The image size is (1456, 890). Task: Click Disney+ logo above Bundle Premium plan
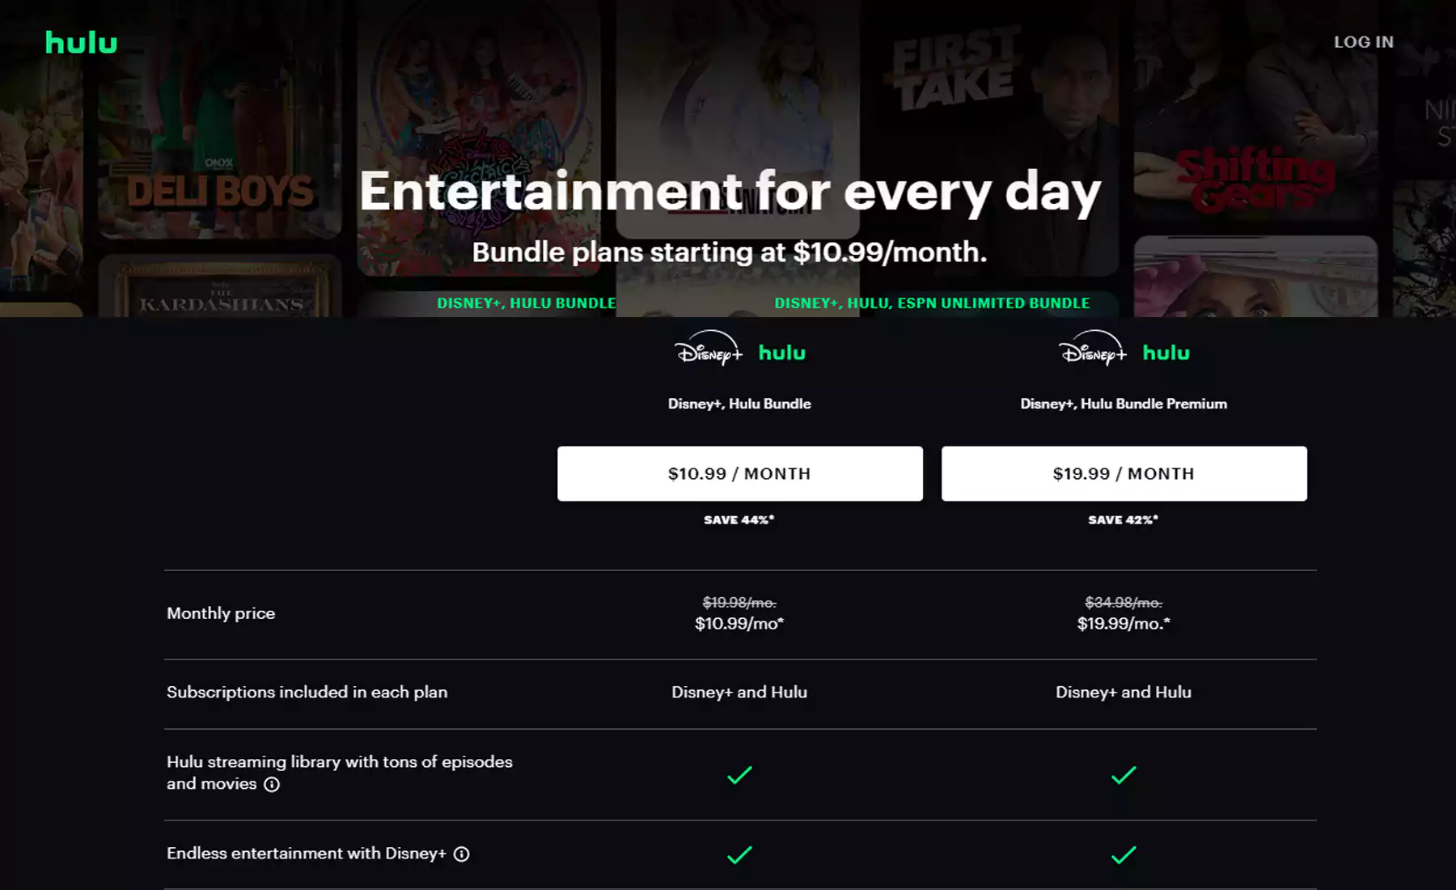point(1092,350)
